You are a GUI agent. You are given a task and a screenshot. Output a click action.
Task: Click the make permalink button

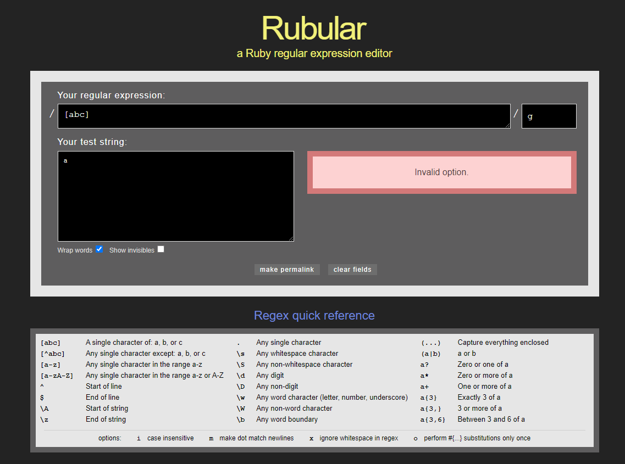(x=287, y=270)
